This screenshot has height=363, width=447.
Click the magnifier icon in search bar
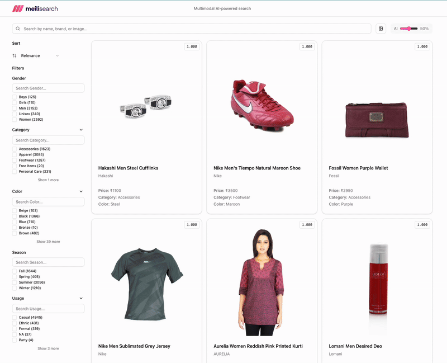pyautogui.click(x=18, y=29)
